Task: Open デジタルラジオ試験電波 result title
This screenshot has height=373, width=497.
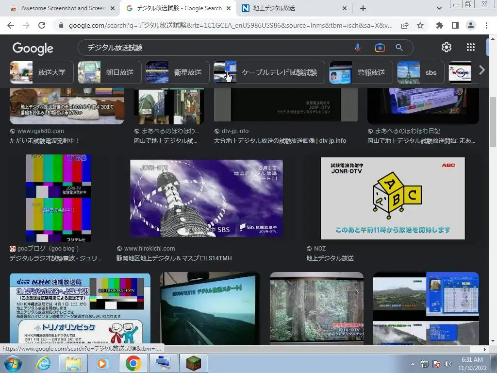Action: coord(55,258)
